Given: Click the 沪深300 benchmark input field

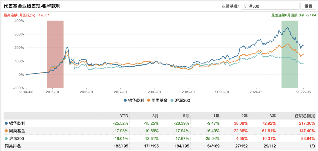Looking at the screenshot, I should point(271,6).
